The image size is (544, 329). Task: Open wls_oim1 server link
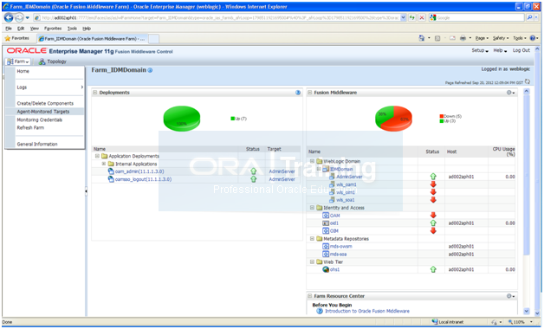click(x=346, y=192)
